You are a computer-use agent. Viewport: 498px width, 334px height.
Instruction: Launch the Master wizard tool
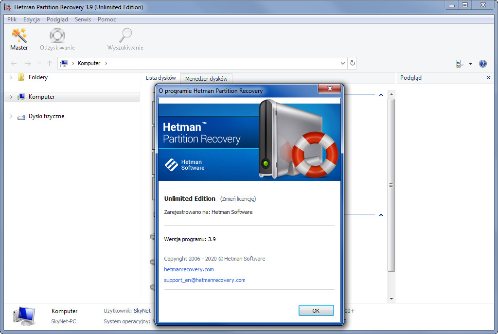pos(19,39)
